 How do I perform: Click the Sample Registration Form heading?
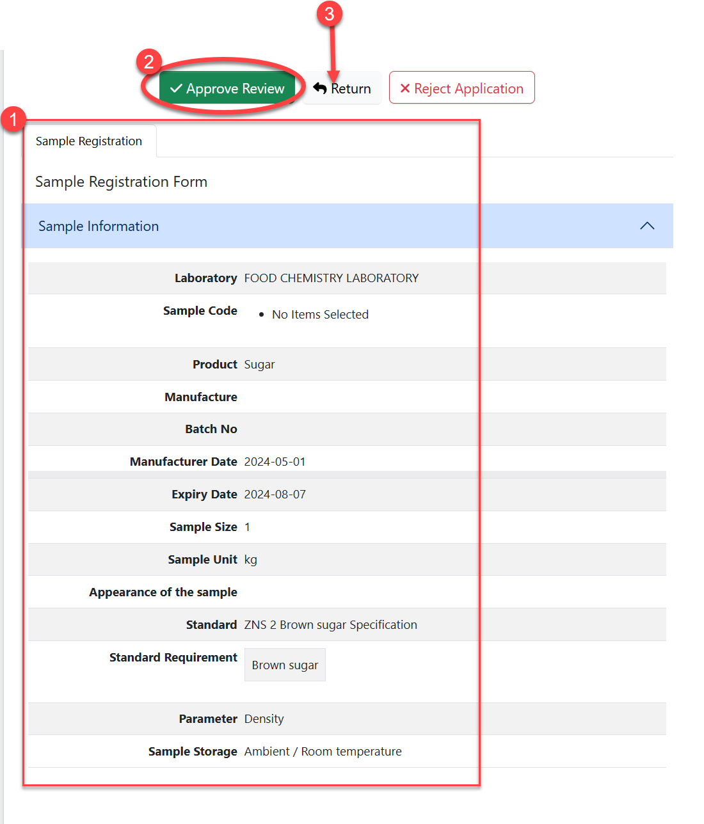pos(121,182)
